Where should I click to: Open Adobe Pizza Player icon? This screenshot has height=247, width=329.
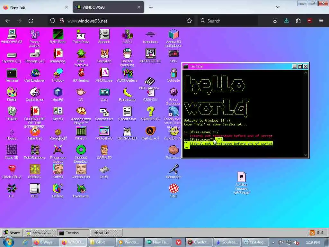(x=81, y=115)
